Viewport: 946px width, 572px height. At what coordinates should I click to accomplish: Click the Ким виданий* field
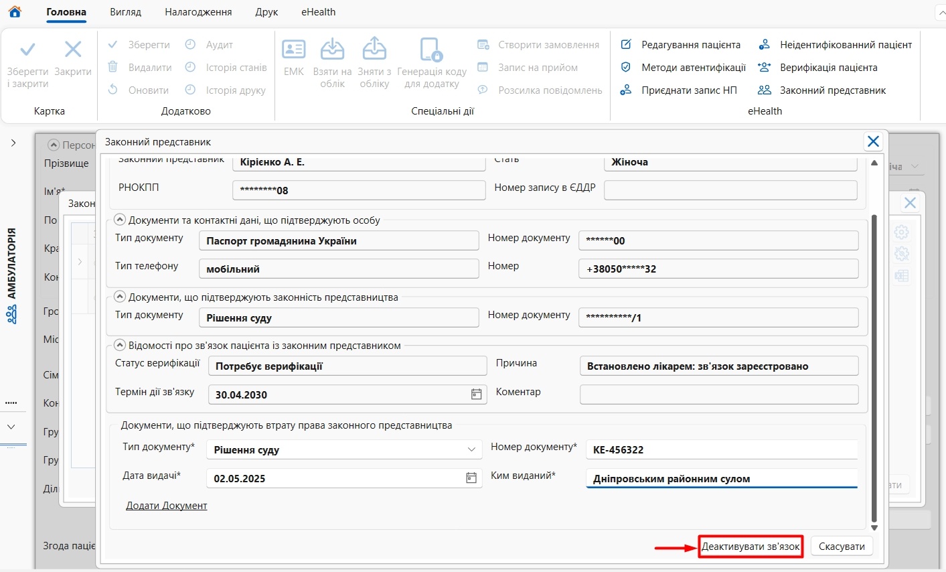[722, 478]
